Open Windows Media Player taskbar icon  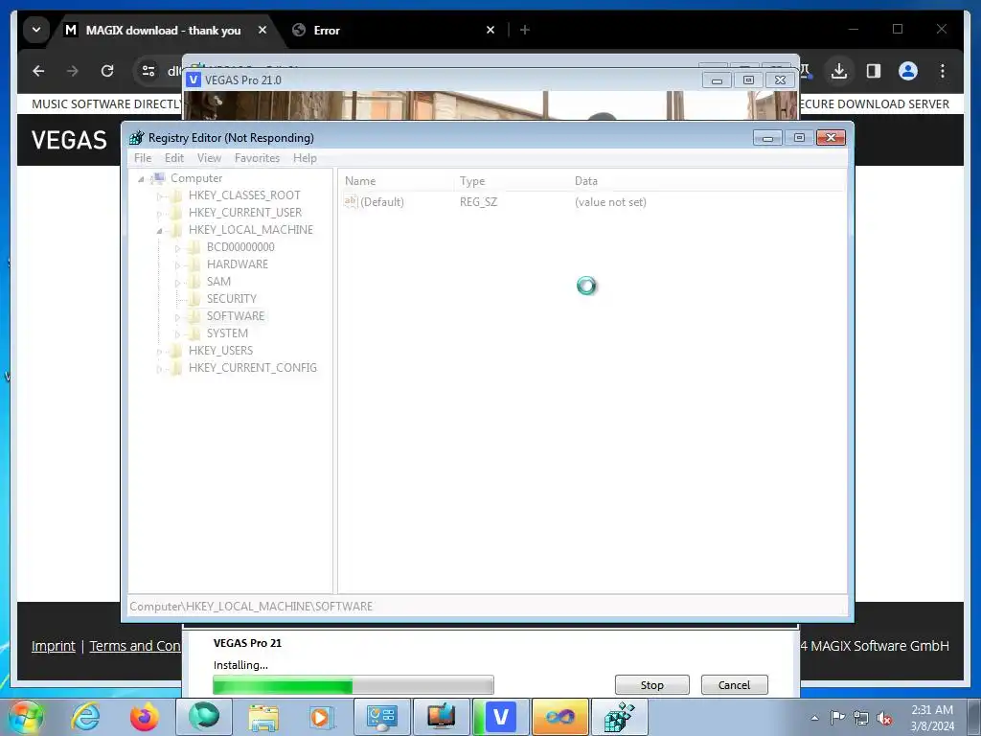322,717
